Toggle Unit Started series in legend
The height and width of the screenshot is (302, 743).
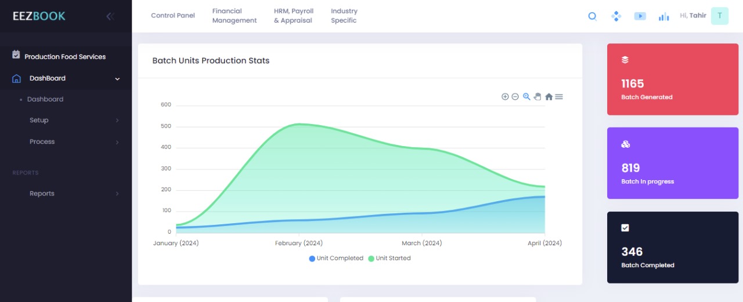tap(389, 259)
